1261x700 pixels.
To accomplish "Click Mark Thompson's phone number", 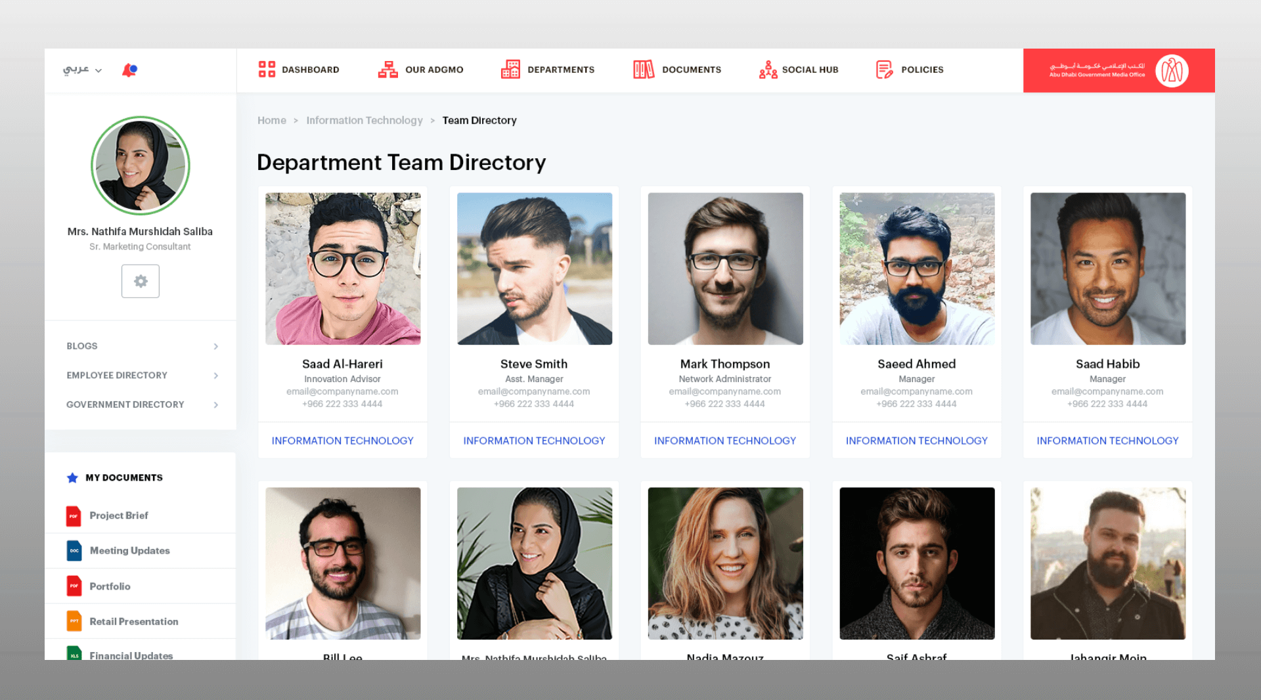I will 725,404.
